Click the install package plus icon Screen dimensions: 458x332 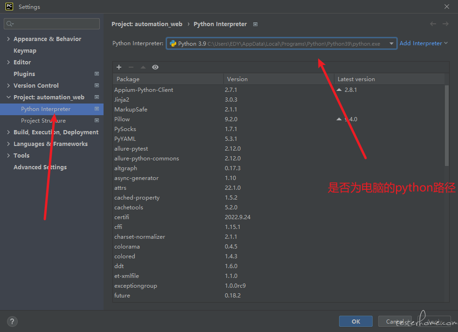tap(119, 67)
